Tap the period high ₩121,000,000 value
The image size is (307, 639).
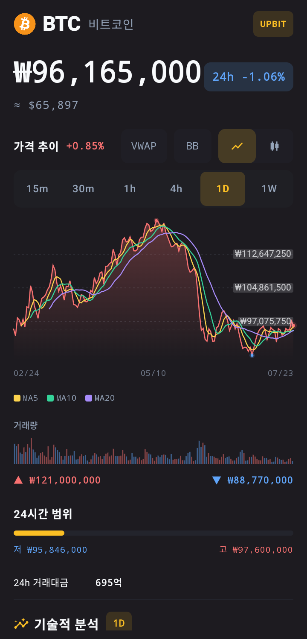point(65,480)
